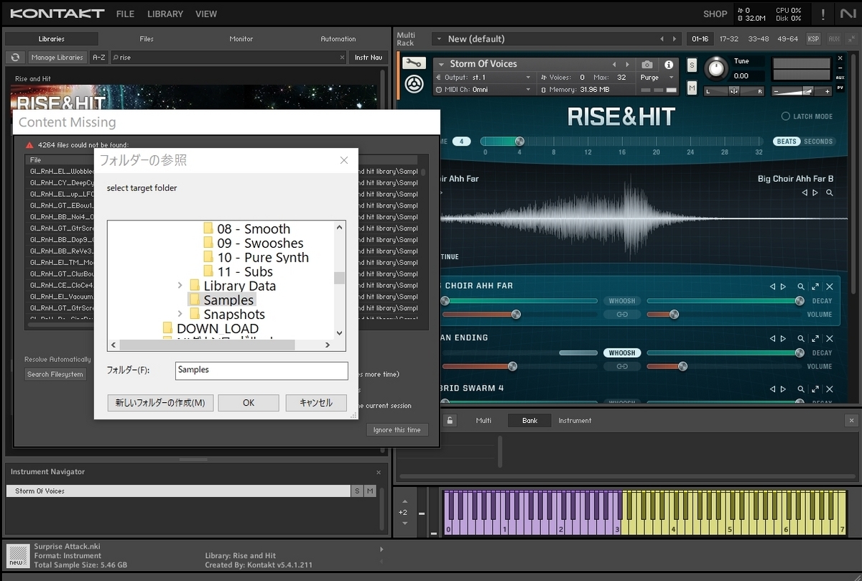Open the Output st. 1 dropdown

click(x=484, y=77)
